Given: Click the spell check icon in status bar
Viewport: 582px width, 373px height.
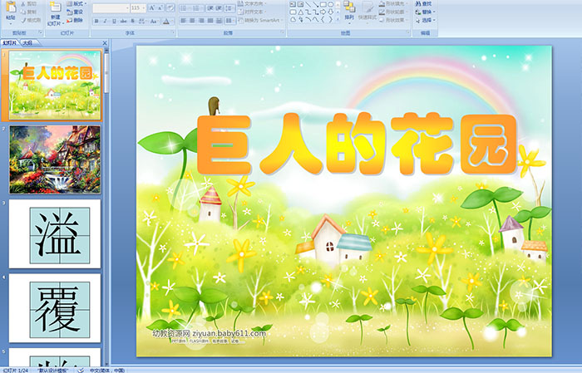Looking at the screenshot, I should pyautogui.click(x=81, y=370).
